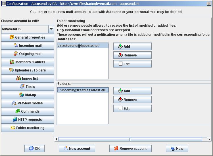
Task: Click horizontal scrollbar right arrow
Action: (x=209, y=139)
